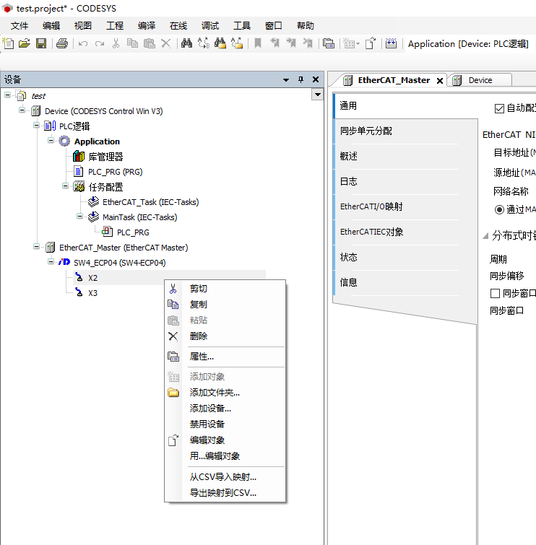The image size is (536, 545).
Task: Select PLC_PRG (PRG) in the tree
Action: tap(115, 172)
